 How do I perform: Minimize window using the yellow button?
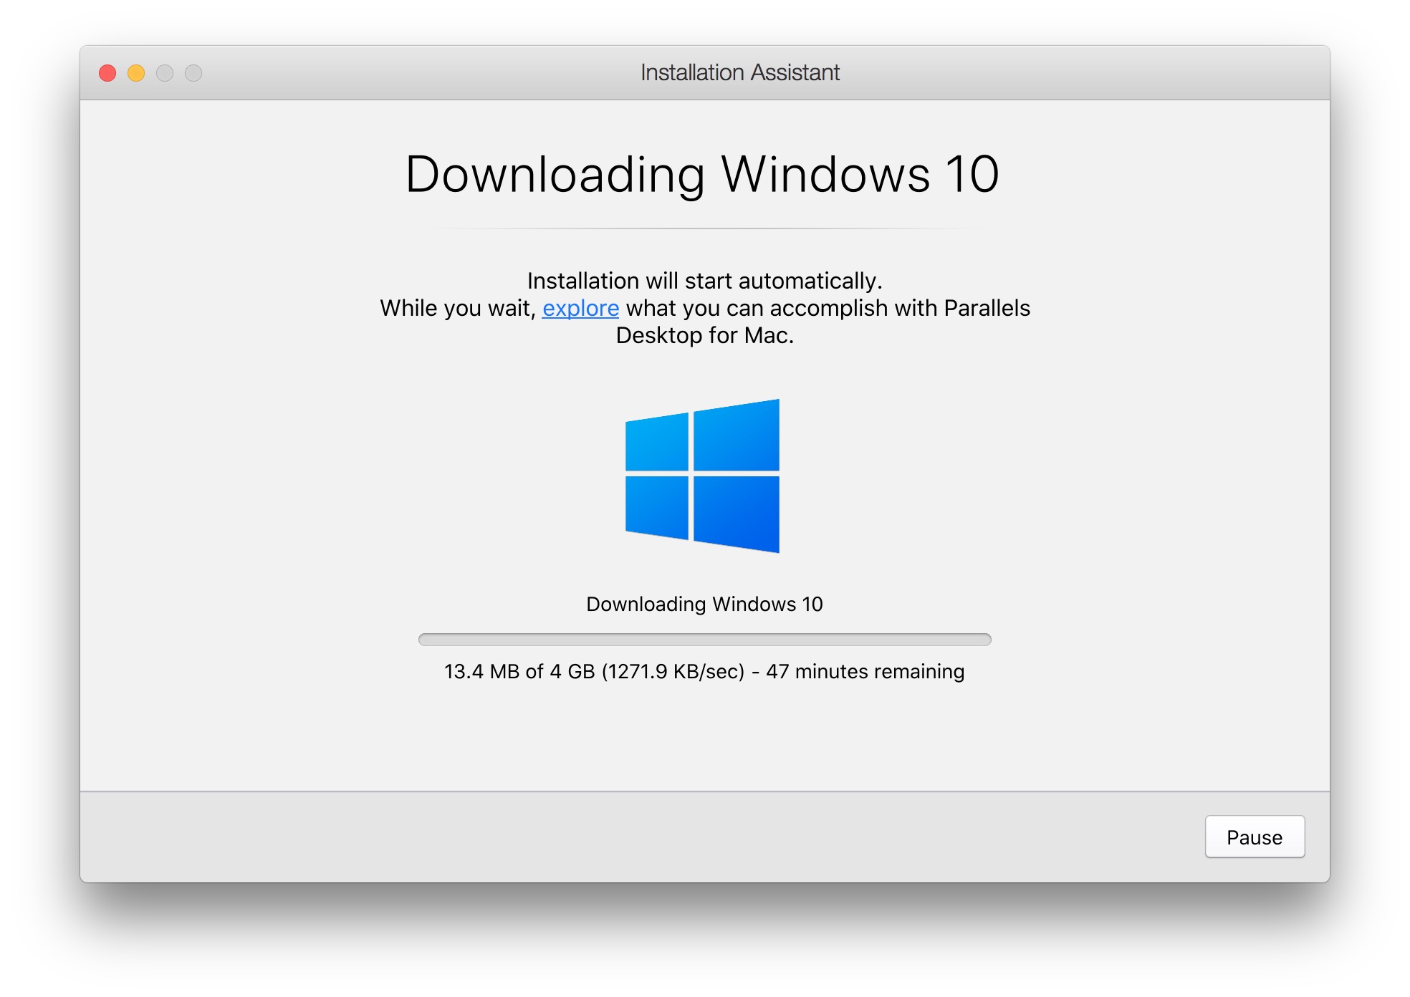click(136, 73)
